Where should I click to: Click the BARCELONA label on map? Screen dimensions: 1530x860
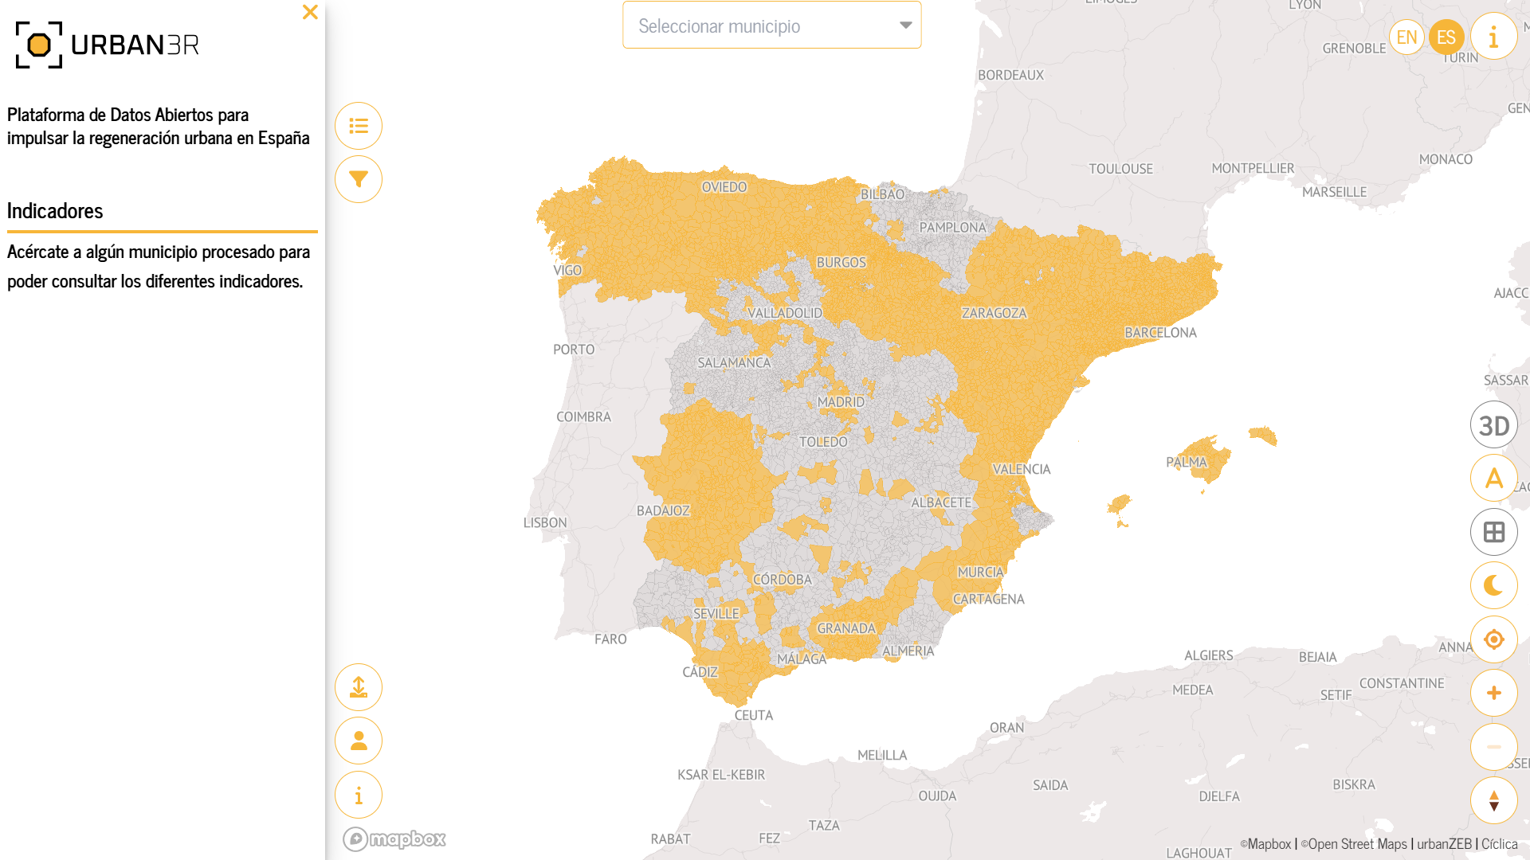tap(1160, 333)
